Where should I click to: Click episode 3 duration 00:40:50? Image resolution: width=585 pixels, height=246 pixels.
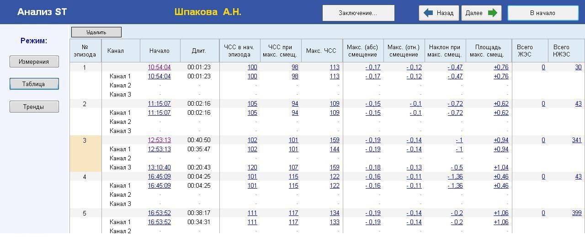tap(199, 140)
